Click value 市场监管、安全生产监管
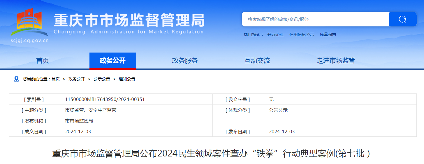The width and height of the screenshot is (424, 164). click(x=91, y=110)
